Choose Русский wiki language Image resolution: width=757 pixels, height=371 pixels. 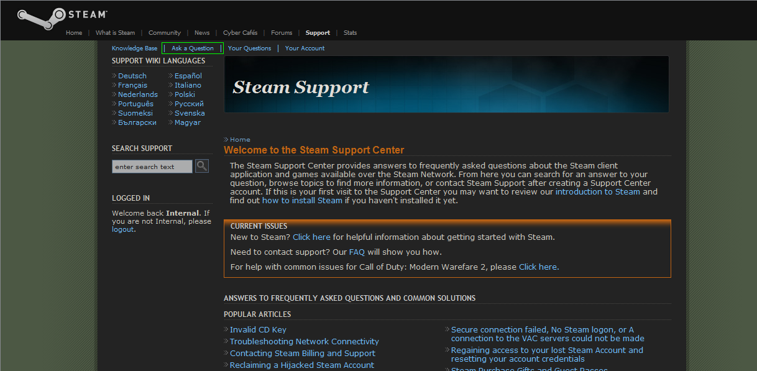tap(189, 104)
